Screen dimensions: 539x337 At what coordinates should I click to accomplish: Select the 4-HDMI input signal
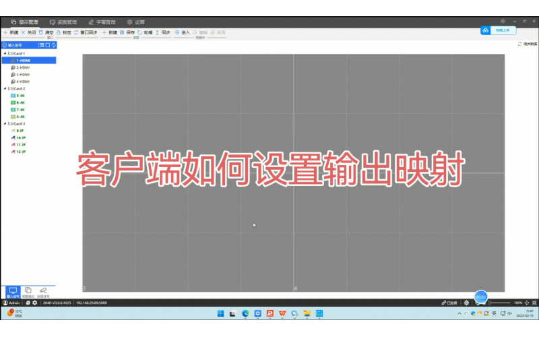click(20, 82)
